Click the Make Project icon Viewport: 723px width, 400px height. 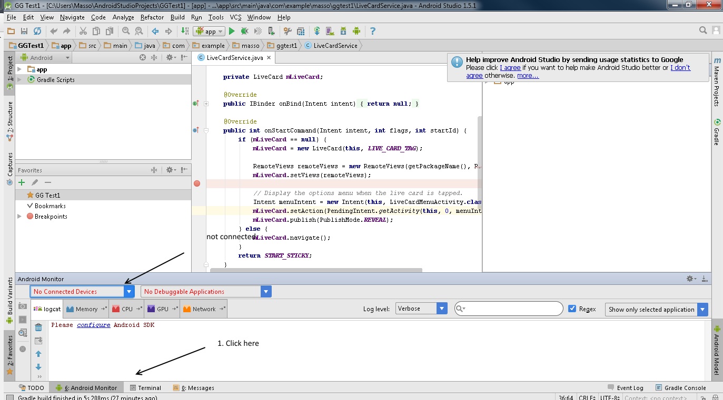click(185, 32)
